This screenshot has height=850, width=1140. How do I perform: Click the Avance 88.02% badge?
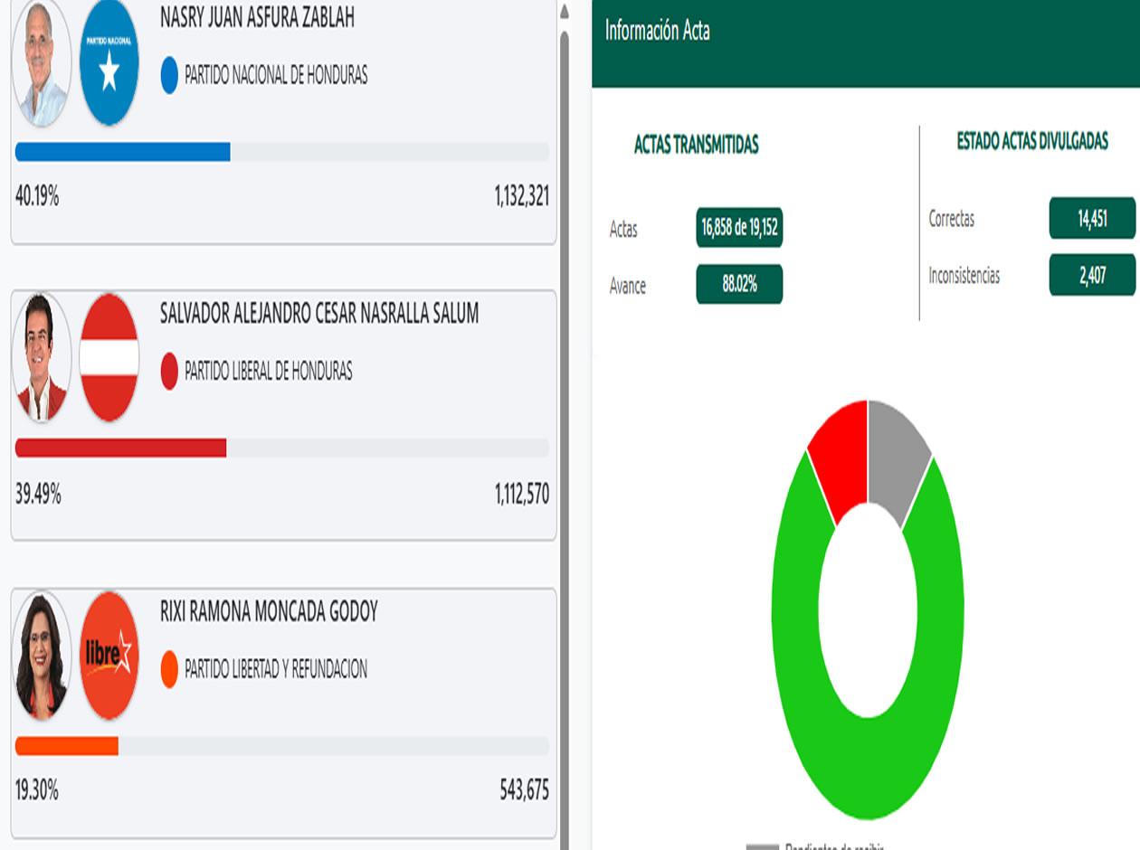739,285
